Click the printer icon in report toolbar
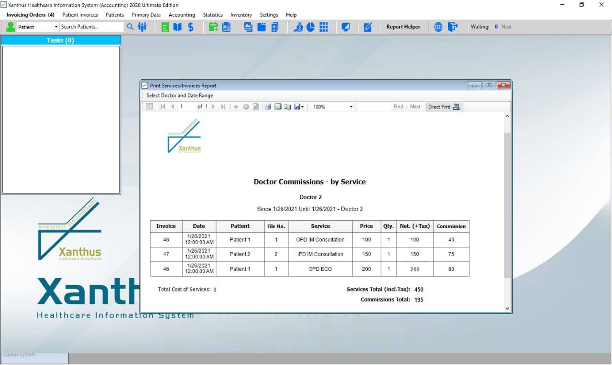Screen dimensions: 612x365 click(268, 107)
